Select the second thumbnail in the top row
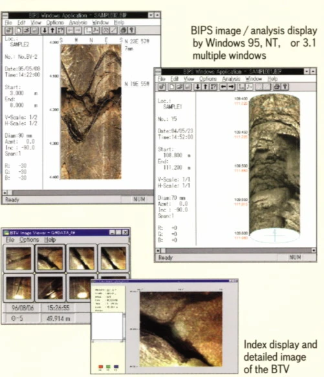This screenshot has width=324, height=377. point(50,258)
